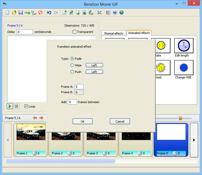Open Help with the question mark icon
202x175 pixels.
coord(115,13)
